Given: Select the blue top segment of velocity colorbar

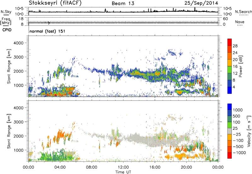Looking at the screenshot, I should (x=230, y=107).
